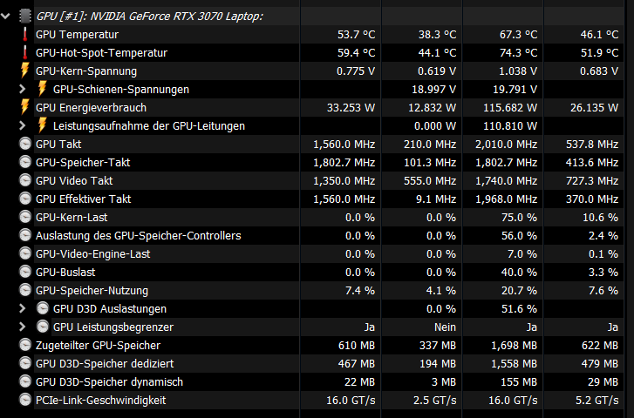634x418 pixels.
Task: Click the 5.2 GT/s average PCIe speed
Action: pyautogui.click(x=597, y=401)
